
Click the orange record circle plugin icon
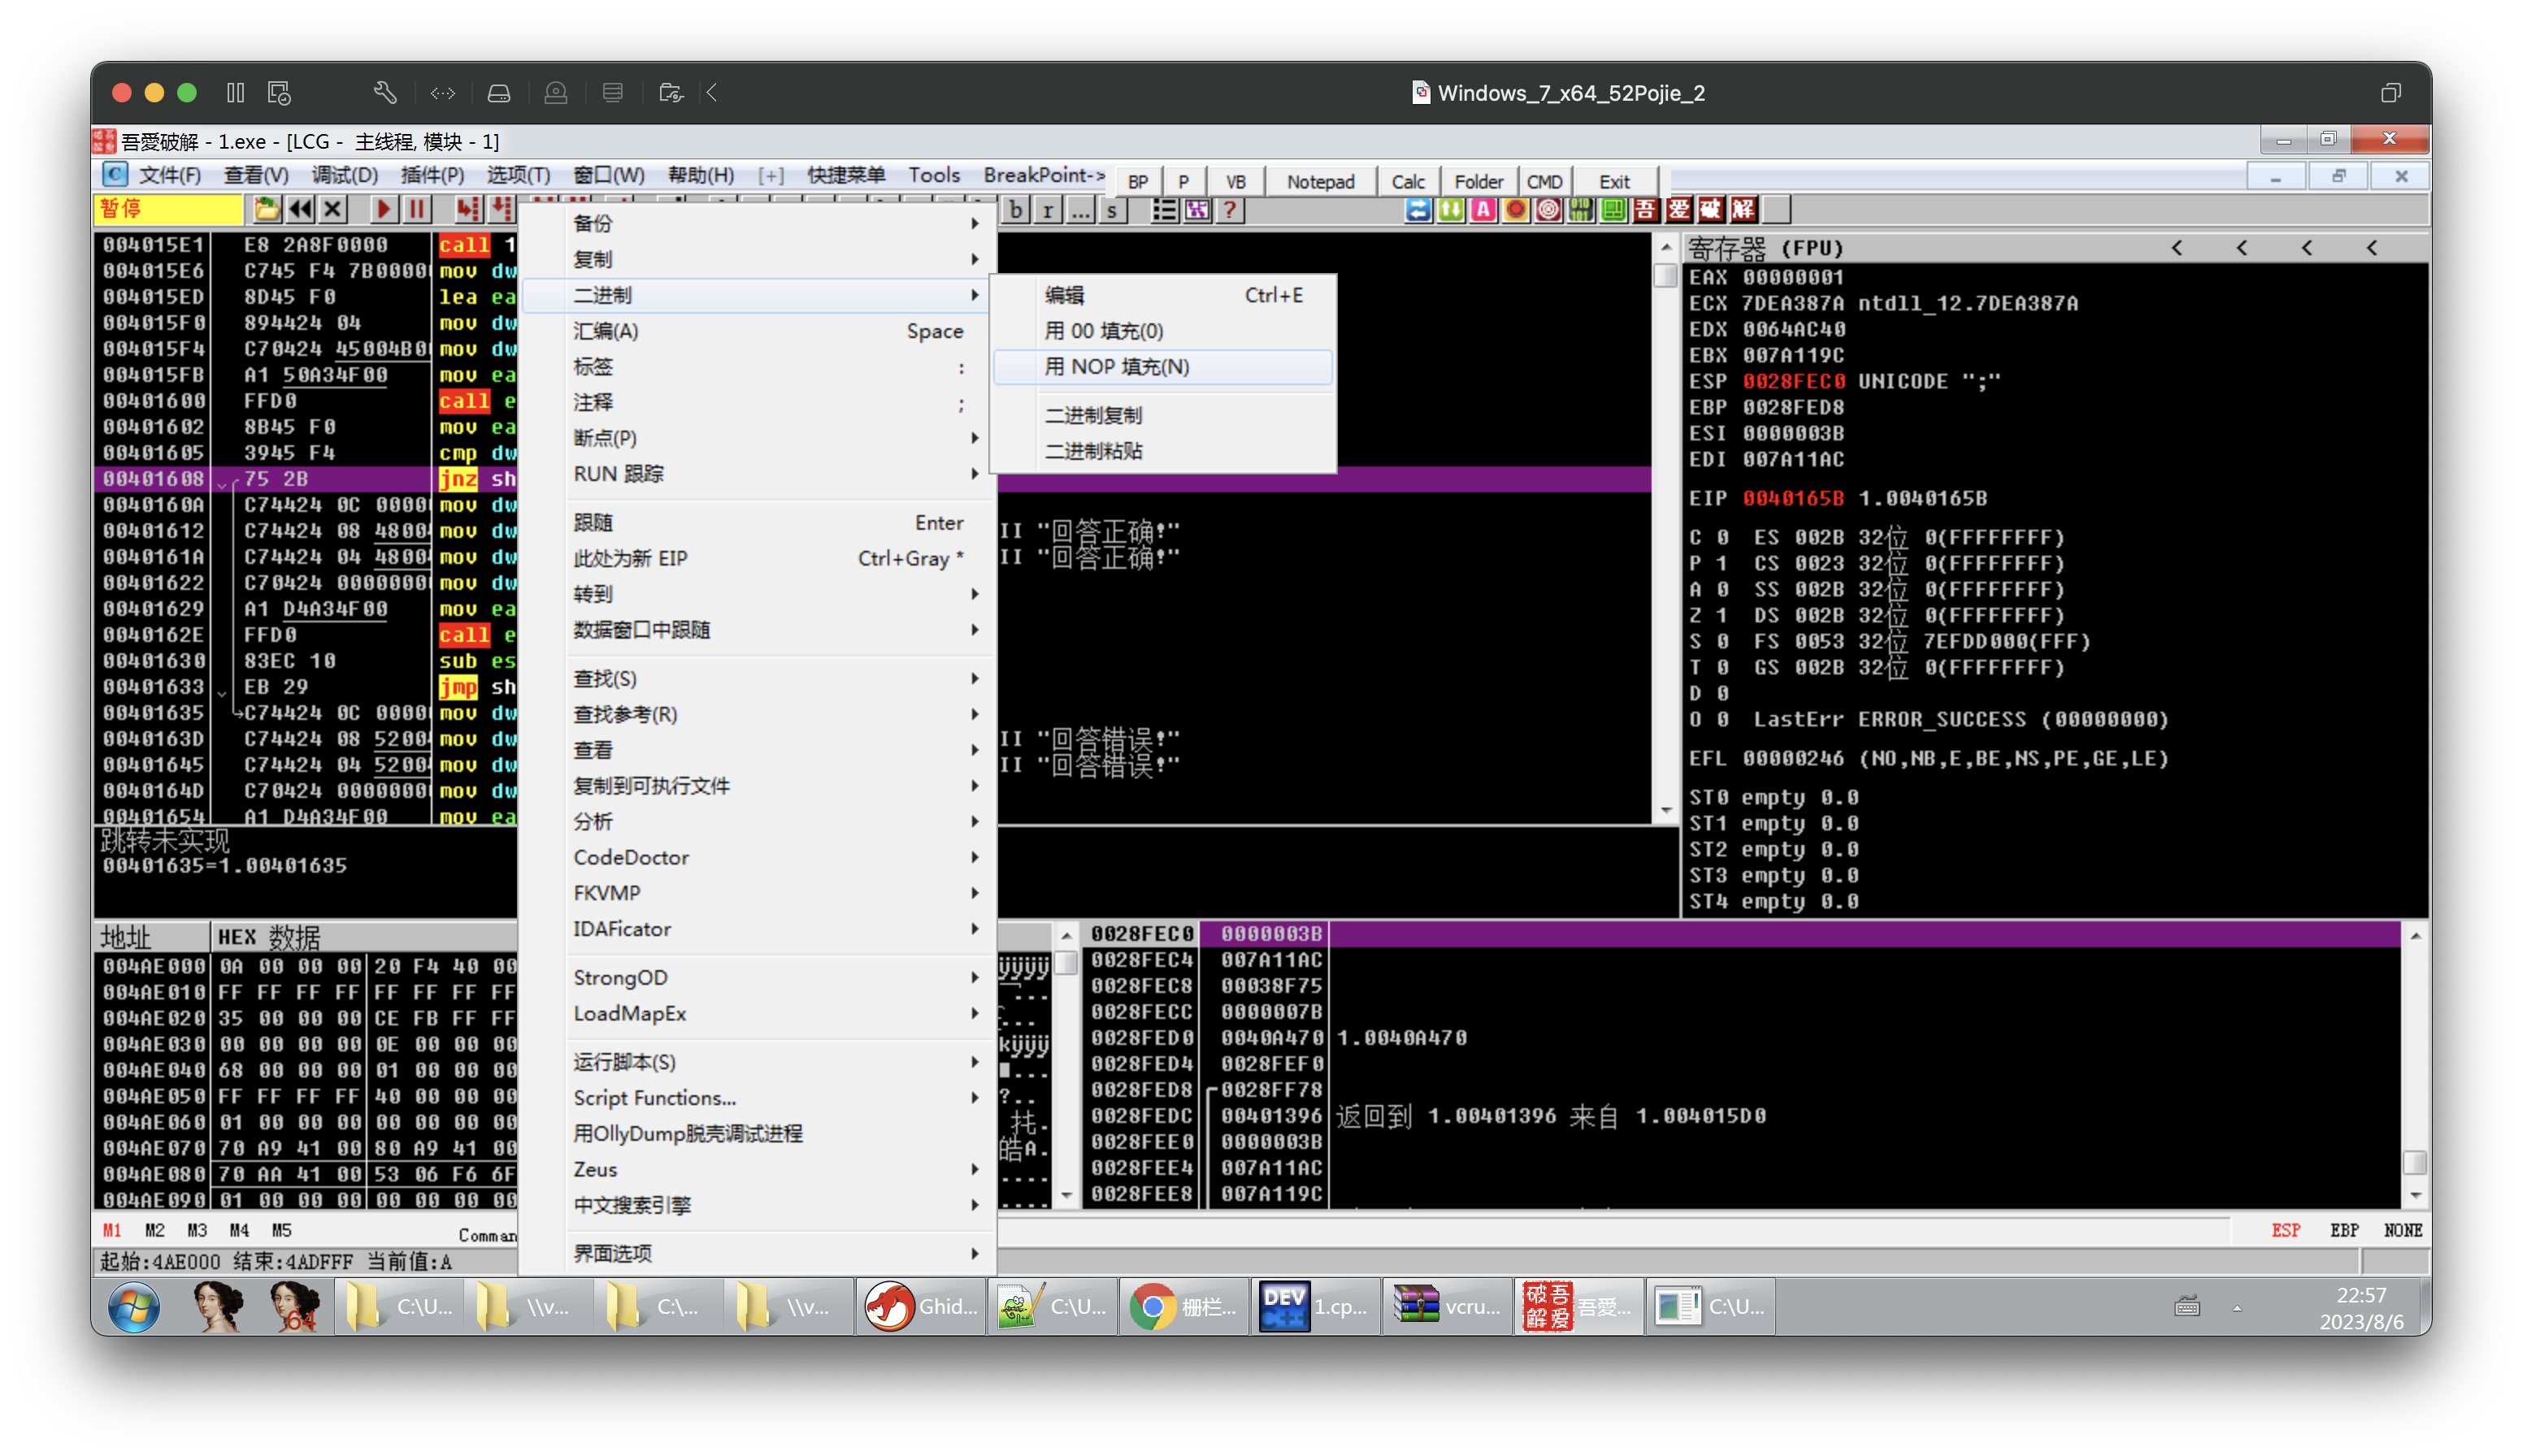(x=1516, y=210)
